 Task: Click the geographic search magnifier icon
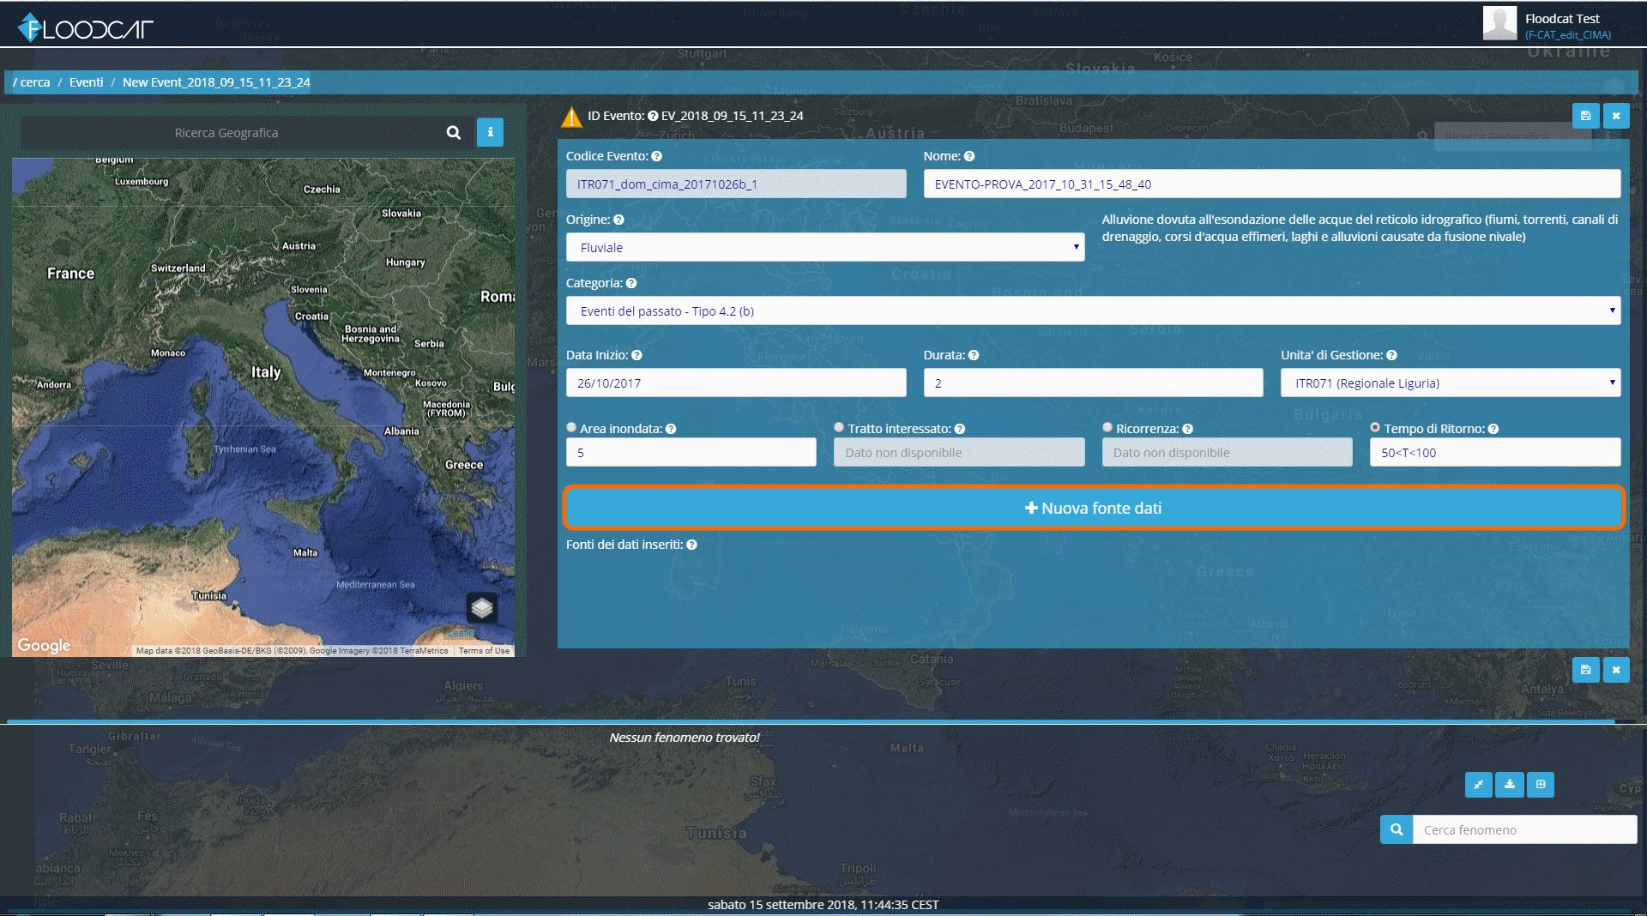pos(454,132)
